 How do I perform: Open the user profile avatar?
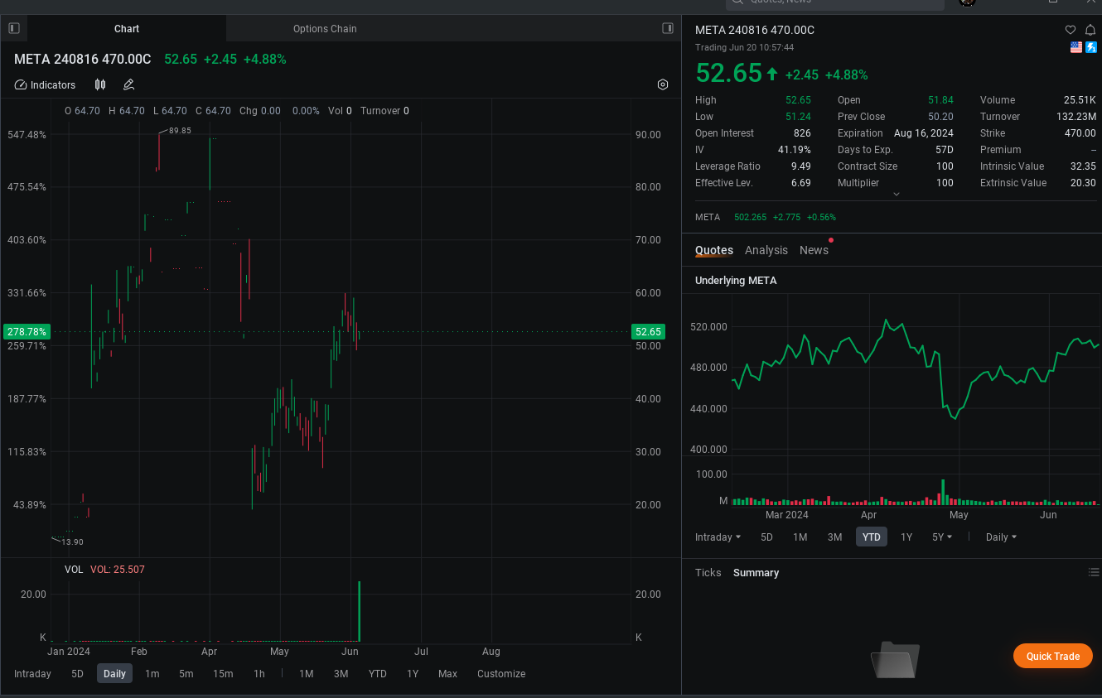[x=967, y=2]
